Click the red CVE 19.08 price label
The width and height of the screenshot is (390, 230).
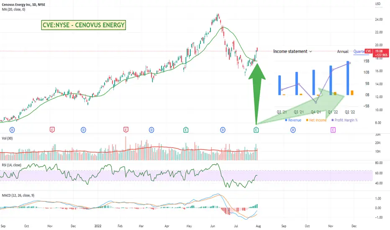[376, 53]
